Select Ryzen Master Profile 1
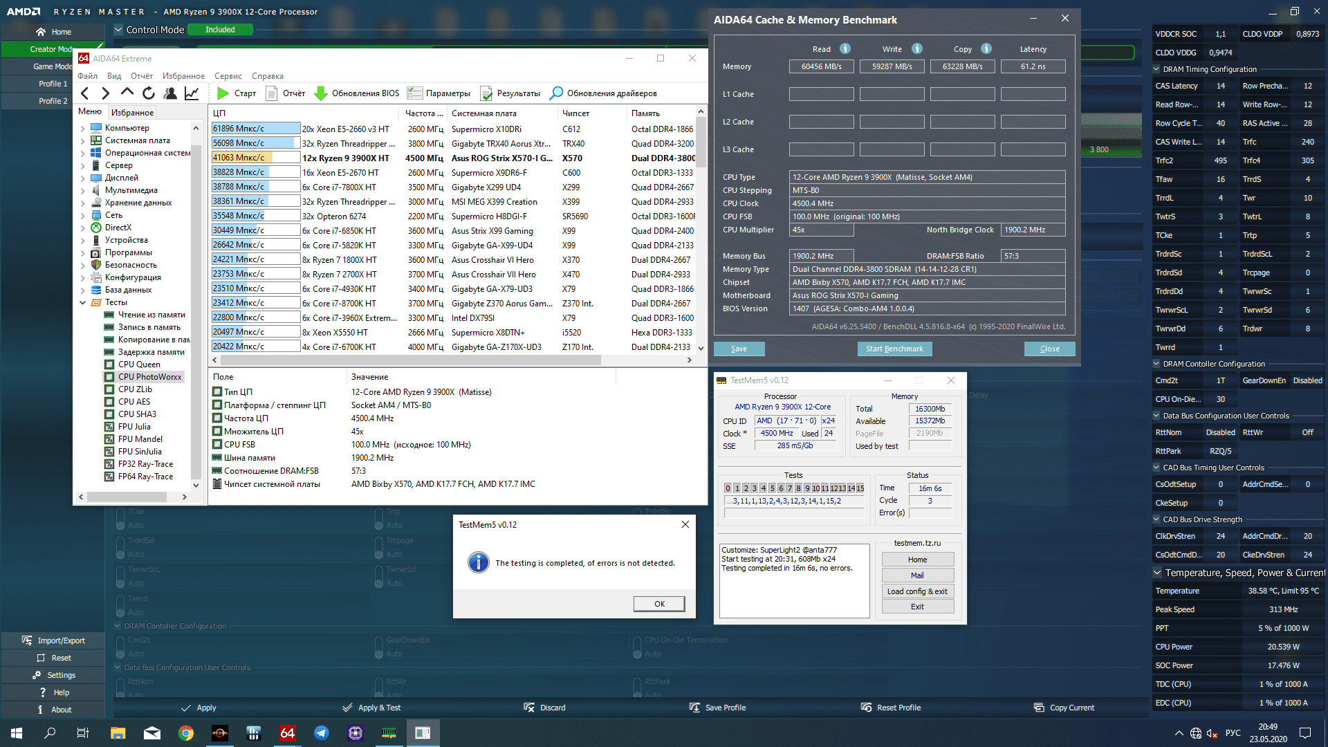Viewport: 1328px width, 747px height. pos(53,84)
